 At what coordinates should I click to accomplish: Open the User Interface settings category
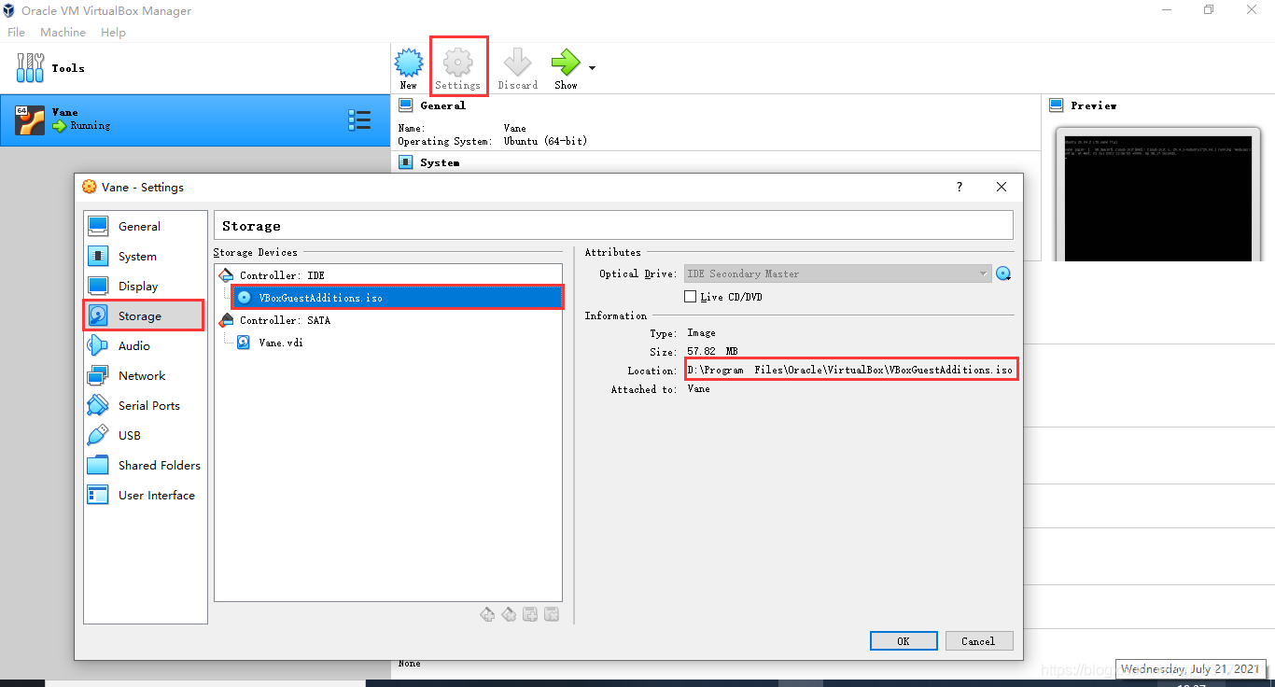click(x=145, y=495)
